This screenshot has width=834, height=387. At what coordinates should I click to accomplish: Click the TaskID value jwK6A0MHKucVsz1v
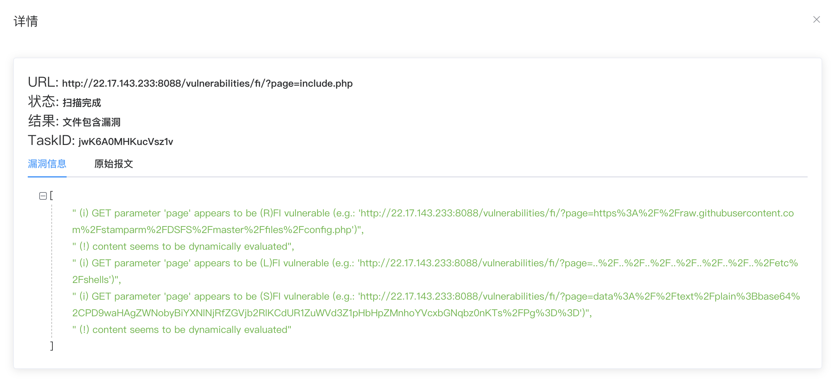126,141
